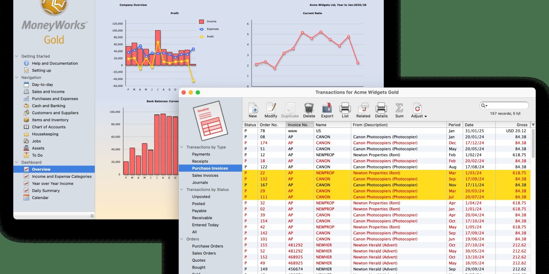This screenshot has height=274, width=549.
Task: Sort by the Date column header
Action: 479,125
